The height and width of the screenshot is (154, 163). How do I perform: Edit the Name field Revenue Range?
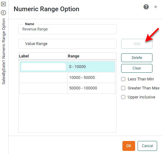[67, 29]
